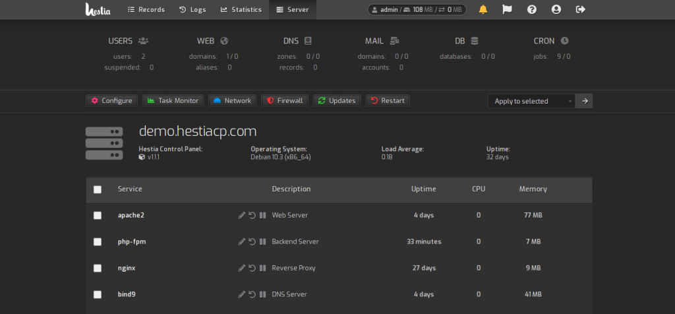Image resolution: width=675 pixels, height=314 pixels.
Task: Click the flag language icon
Action: pos(507,9)
